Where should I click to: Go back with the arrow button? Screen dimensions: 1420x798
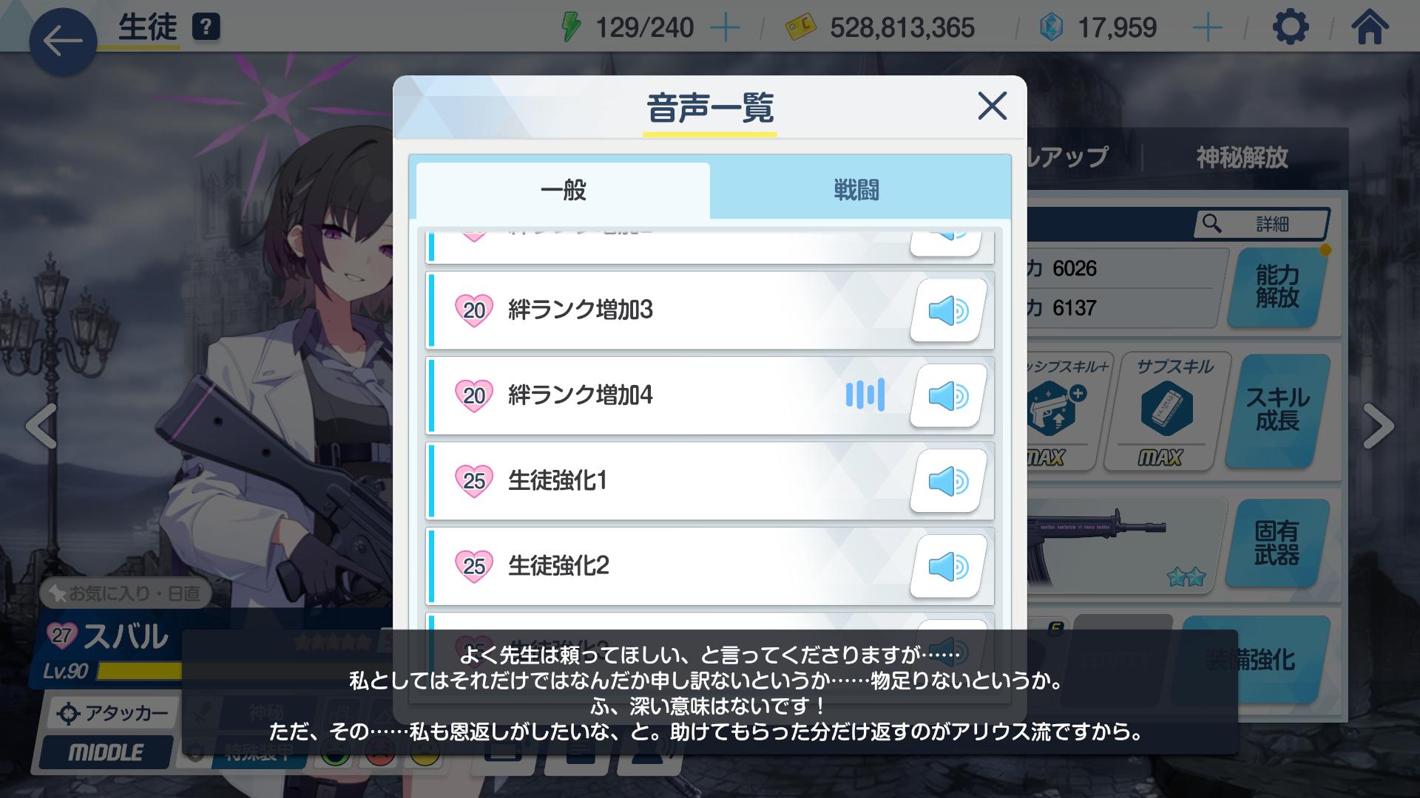click(63, 41)
